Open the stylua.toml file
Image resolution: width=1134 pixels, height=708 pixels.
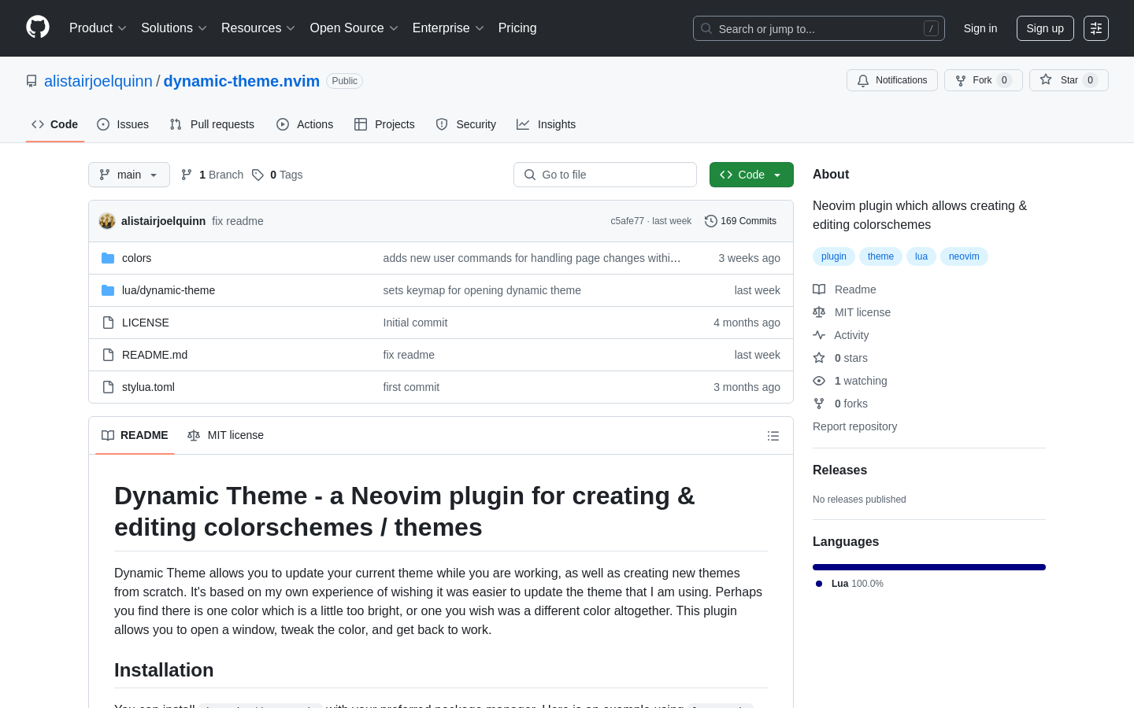click(x=148, y=387)
